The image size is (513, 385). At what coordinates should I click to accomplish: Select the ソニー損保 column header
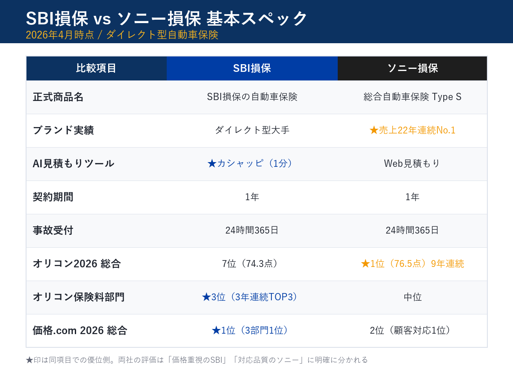(412, 68)
